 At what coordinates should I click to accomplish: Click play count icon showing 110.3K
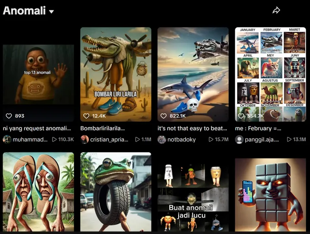click(54, 139)
